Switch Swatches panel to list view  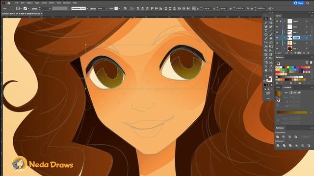point(307,63)
